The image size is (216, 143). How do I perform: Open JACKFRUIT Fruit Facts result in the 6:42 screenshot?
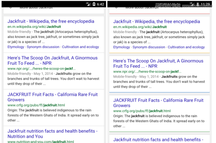pos(53,97)
